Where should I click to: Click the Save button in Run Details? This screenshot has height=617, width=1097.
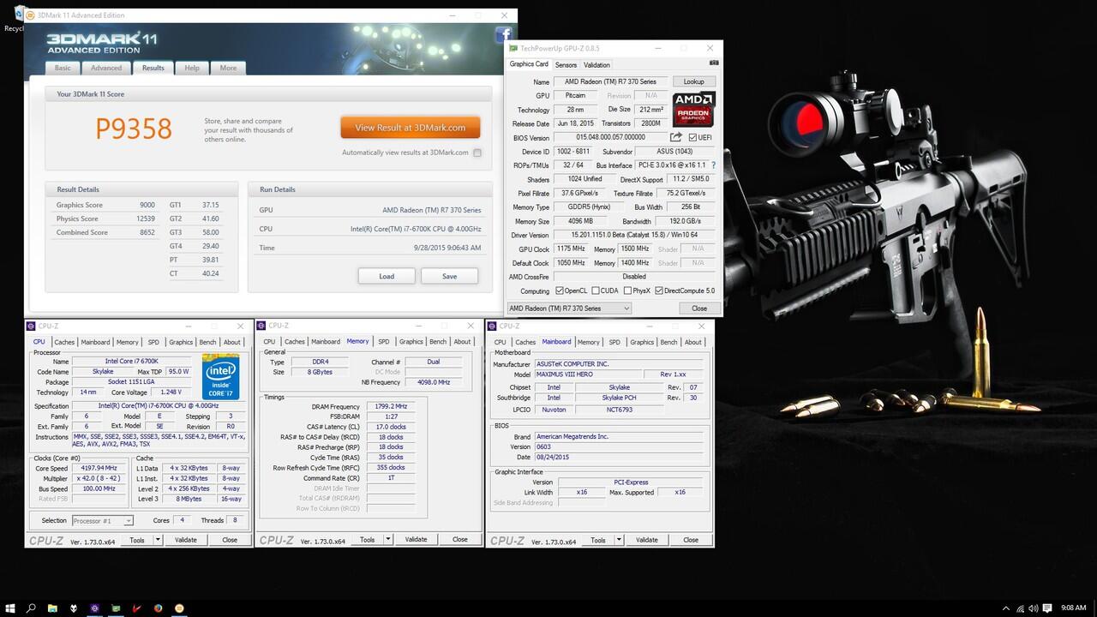[x=449, y=276]
